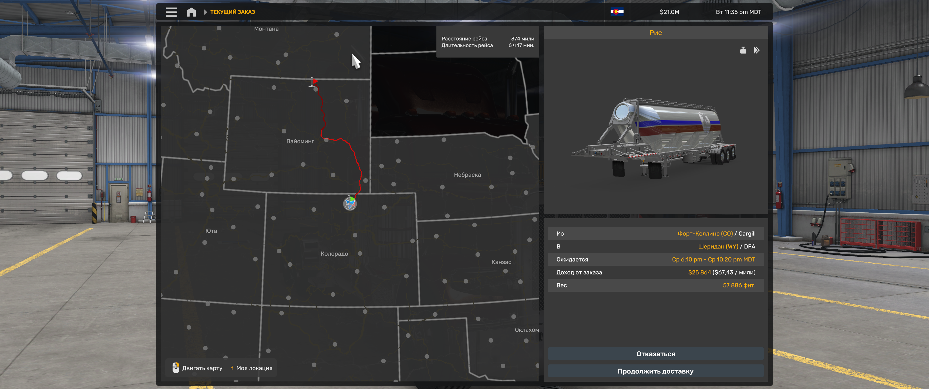Viewport: 929px width, 389px height.
Task: Go to the home screen icon
Action: 191,12
